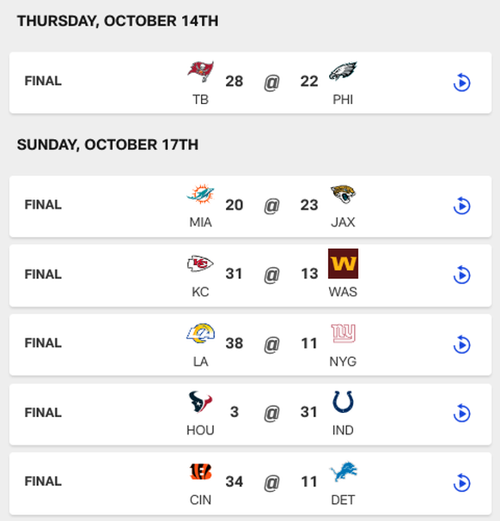Click the Jacksonville Jaguars logo
Viewport: 500px width, 521px height.
coord(344,194)
